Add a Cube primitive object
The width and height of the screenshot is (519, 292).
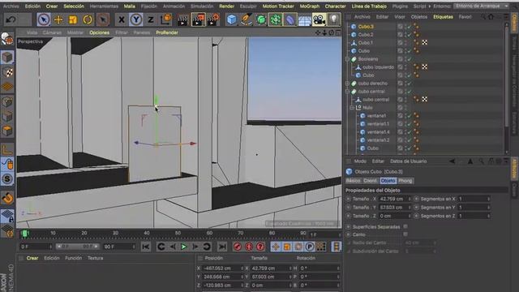tap(232, 19)
